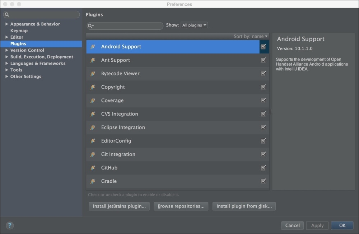Open Version Control settings
The image size is (359, 234).
click(27, 50)
